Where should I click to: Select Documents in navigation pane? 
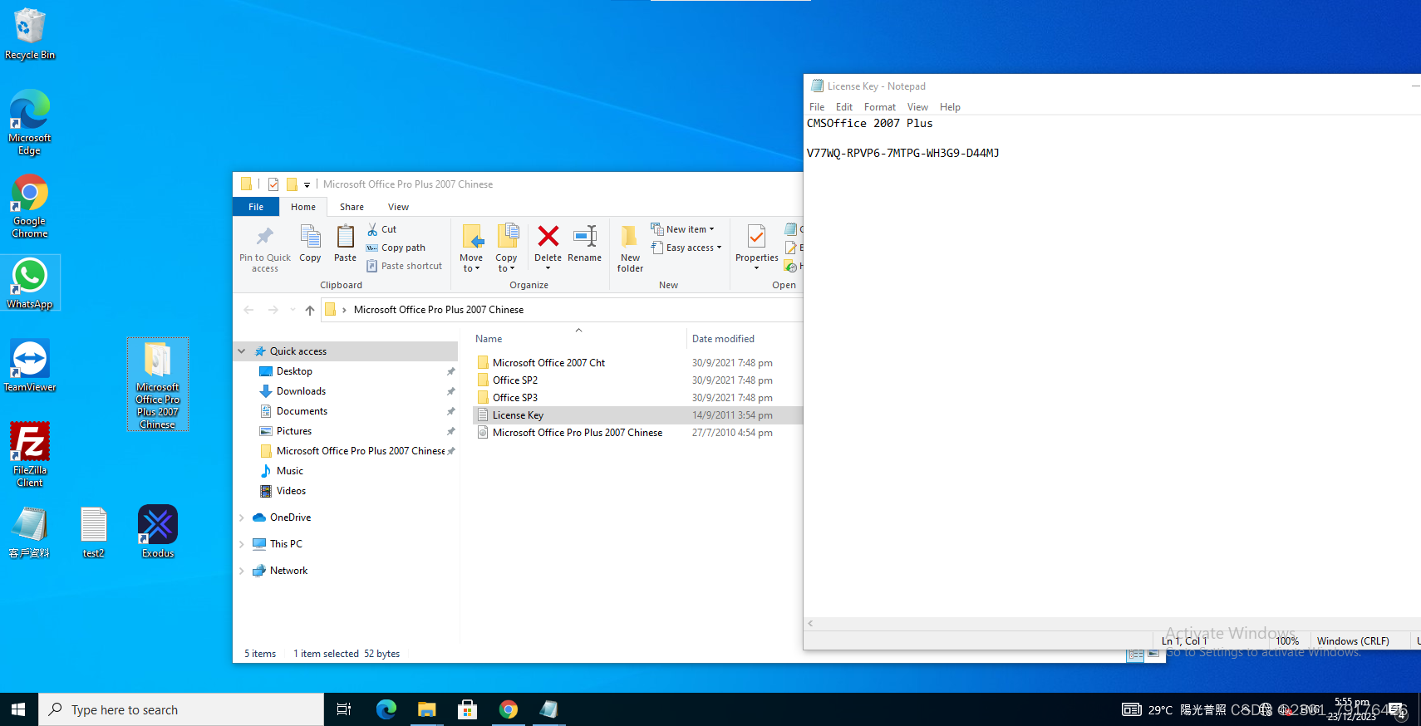tap(302, 411)
